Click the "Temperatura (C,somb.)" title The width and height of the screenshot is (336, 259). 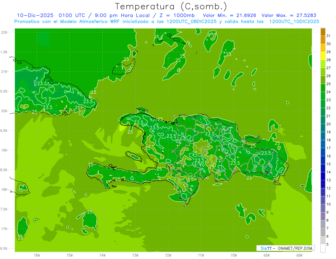(x=171, y=6)
